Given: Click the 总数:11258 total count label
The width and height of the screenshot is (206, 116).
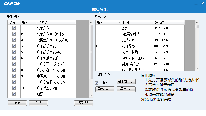Looking at the screenshot, I should pos(104,74).
